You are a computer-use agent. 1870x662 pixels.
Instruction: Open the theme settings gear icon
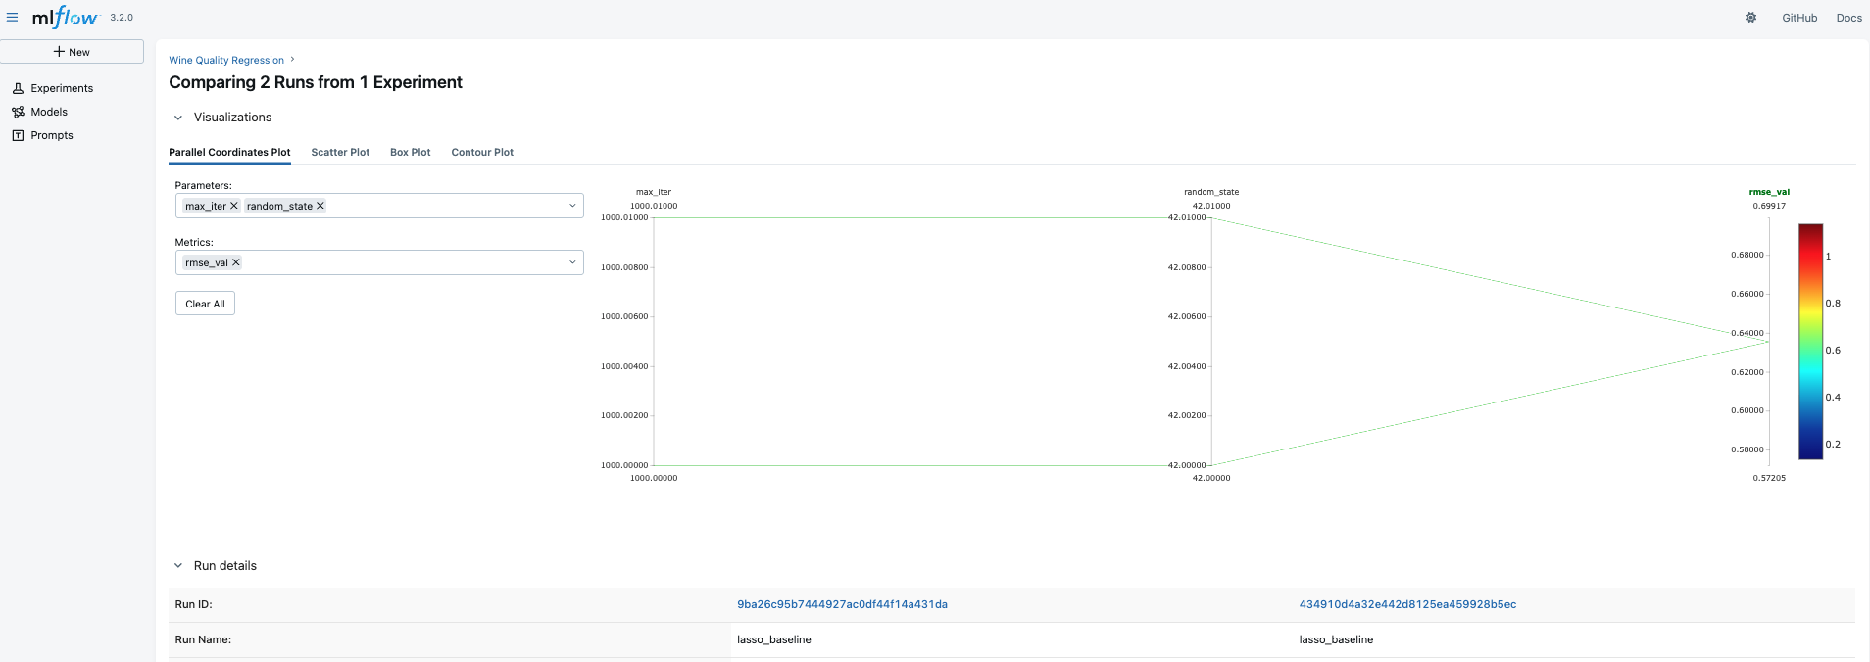pos(1750,18)
